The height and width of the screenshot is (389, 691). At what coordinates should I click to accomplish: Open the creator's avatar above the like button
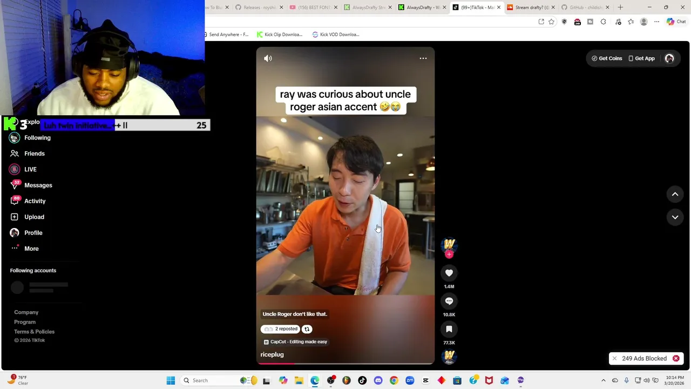pyautogui.click(x=449, y=245)
